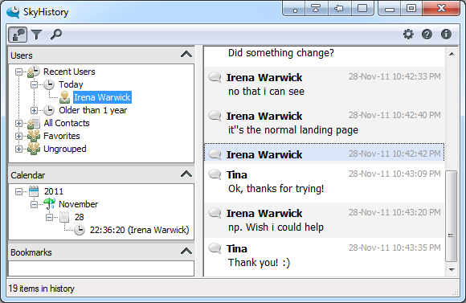
Task: Open the filter funnel tool
Action: [x=36, y=35]
